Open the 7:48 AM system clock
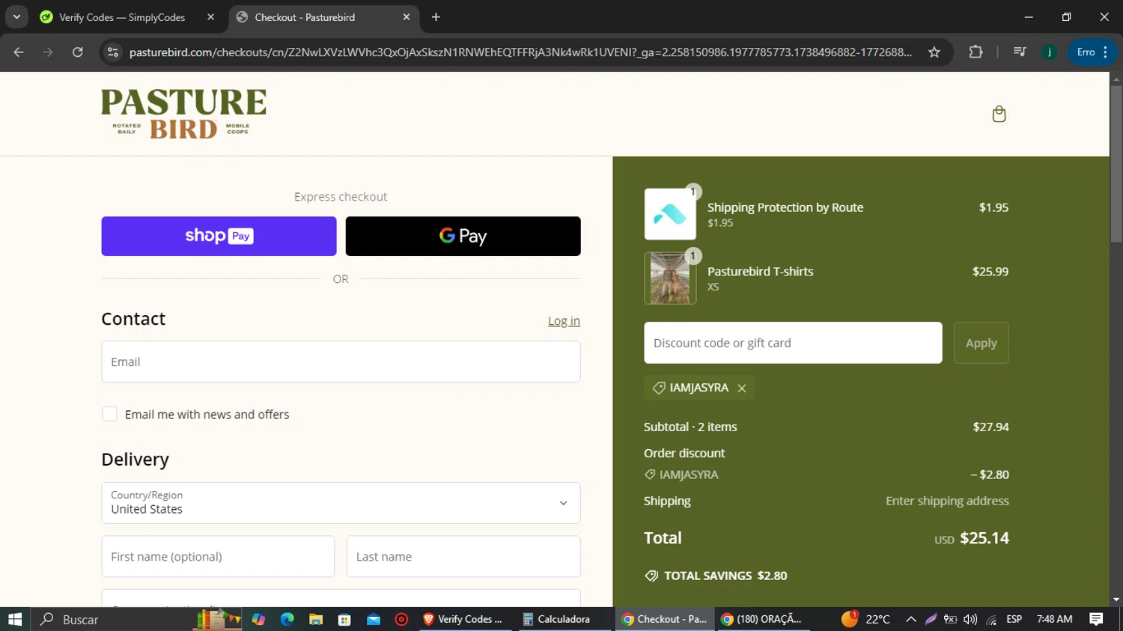 [1054, 619]
